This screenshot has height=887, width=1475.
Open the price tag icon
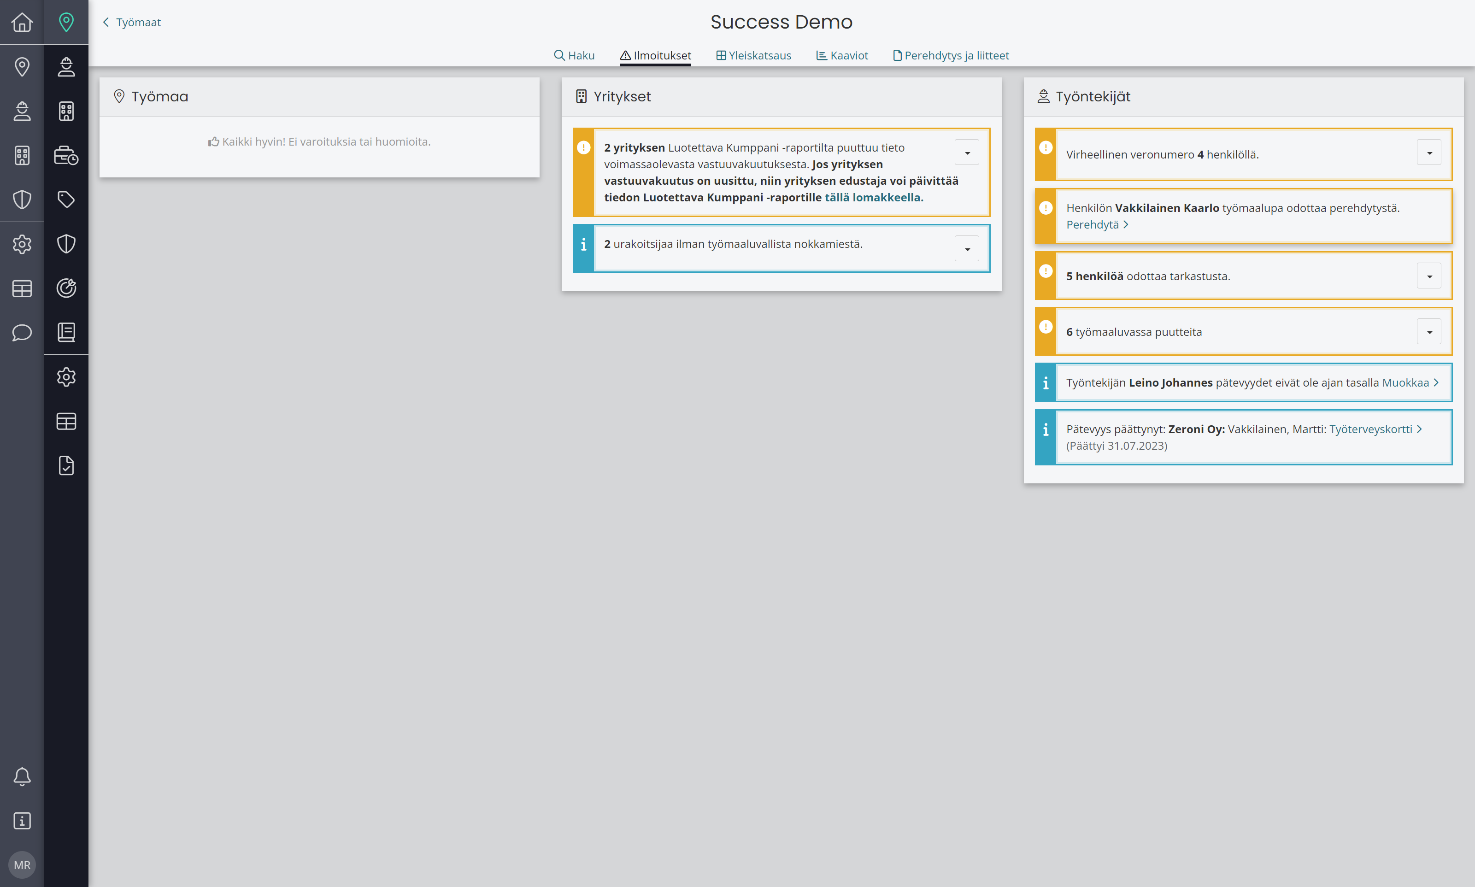66,199
